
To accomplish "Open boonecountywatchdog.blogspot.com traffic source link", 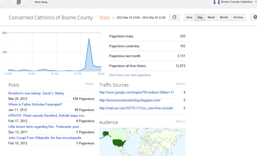I will pos(130,100).
